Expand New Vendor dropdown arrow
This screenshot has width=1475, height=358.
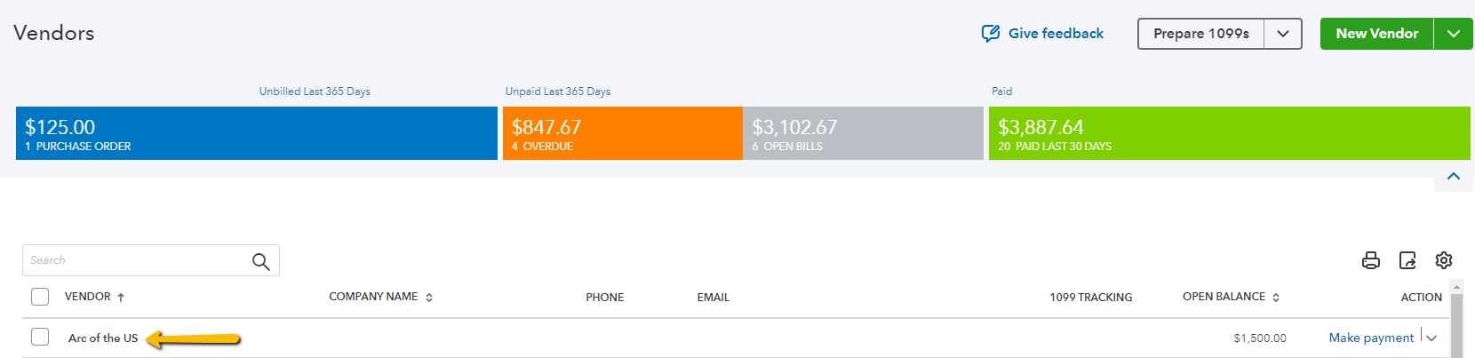click(x=1454, y=34)
